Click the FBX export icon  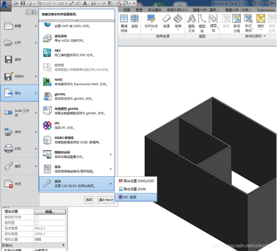point(48,53)
